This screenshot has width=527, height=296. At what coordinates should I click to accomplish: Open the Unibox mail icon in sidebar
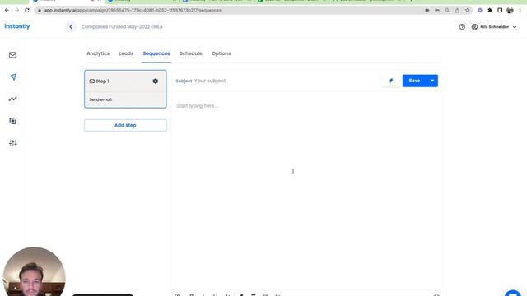[13, 55]
